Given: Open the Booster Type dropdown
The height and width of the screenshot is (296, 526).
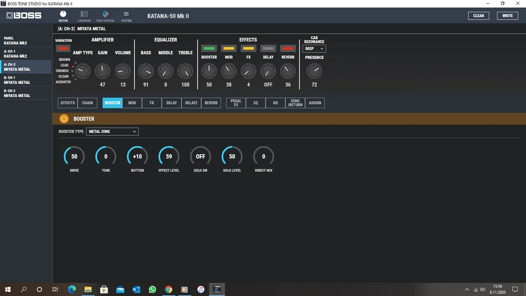Looking at the screenshot, I should 112,132.
